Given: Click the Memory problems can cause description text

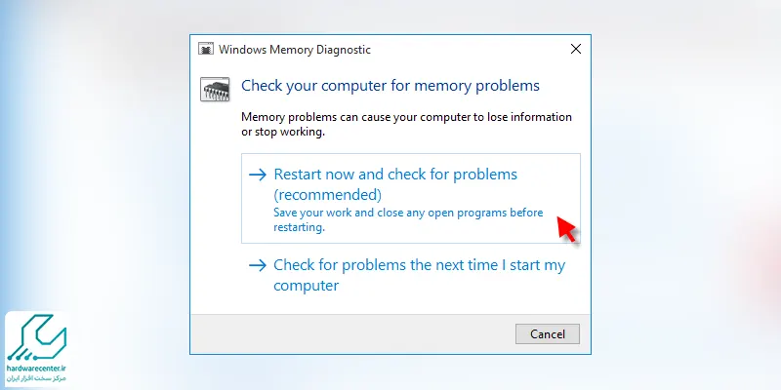Looking at the screenshot, I should coord(406,125).
